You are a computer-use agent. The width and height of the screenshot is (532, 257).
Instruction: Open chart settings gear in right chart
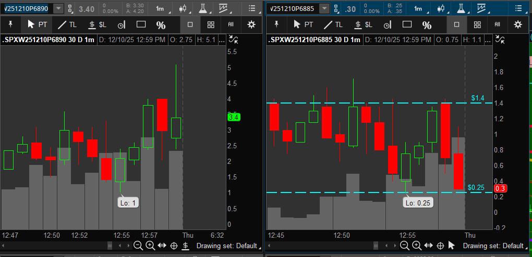(x=517, y=24)
